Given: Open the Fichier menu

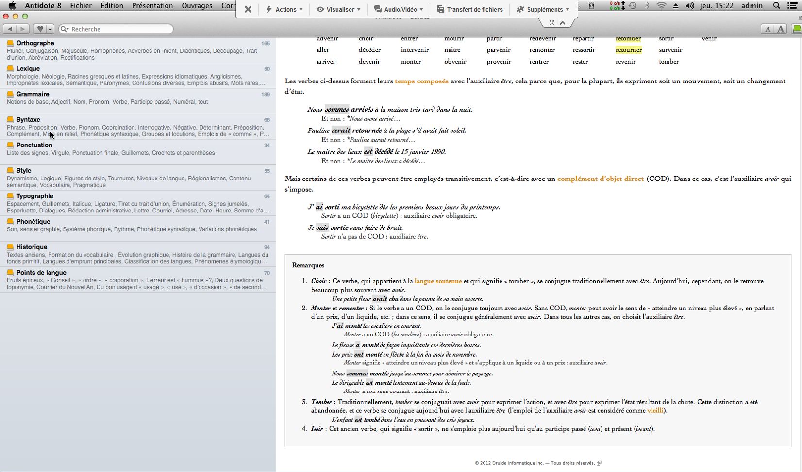Looking at the screenshot, I should (81, 5).
